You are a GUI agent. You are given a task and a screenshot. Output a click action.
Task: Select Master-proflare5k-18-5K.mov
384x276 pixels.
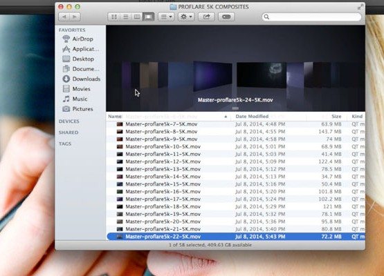236,206
